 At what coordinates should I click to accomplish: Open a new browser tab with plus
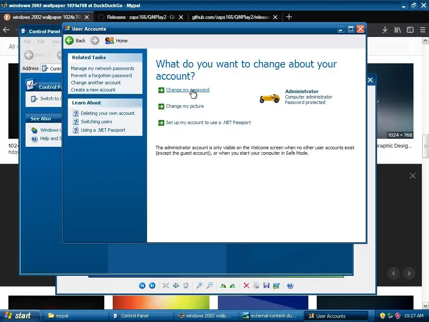289,17
